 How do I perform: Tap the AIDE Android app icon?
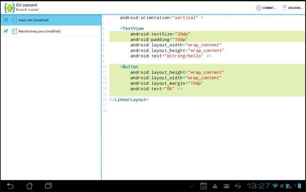pyautogui.click(x=9, y=8)
